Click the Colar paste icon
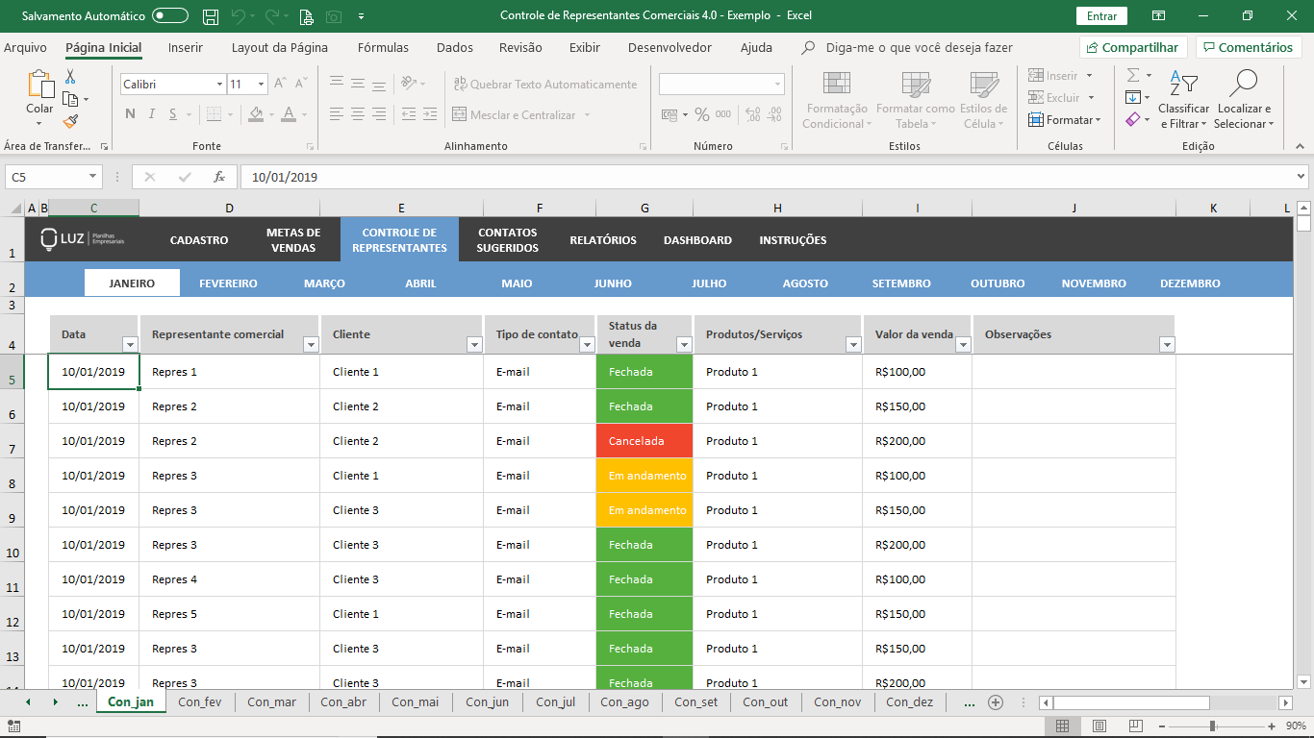 (x=39, y=85)
